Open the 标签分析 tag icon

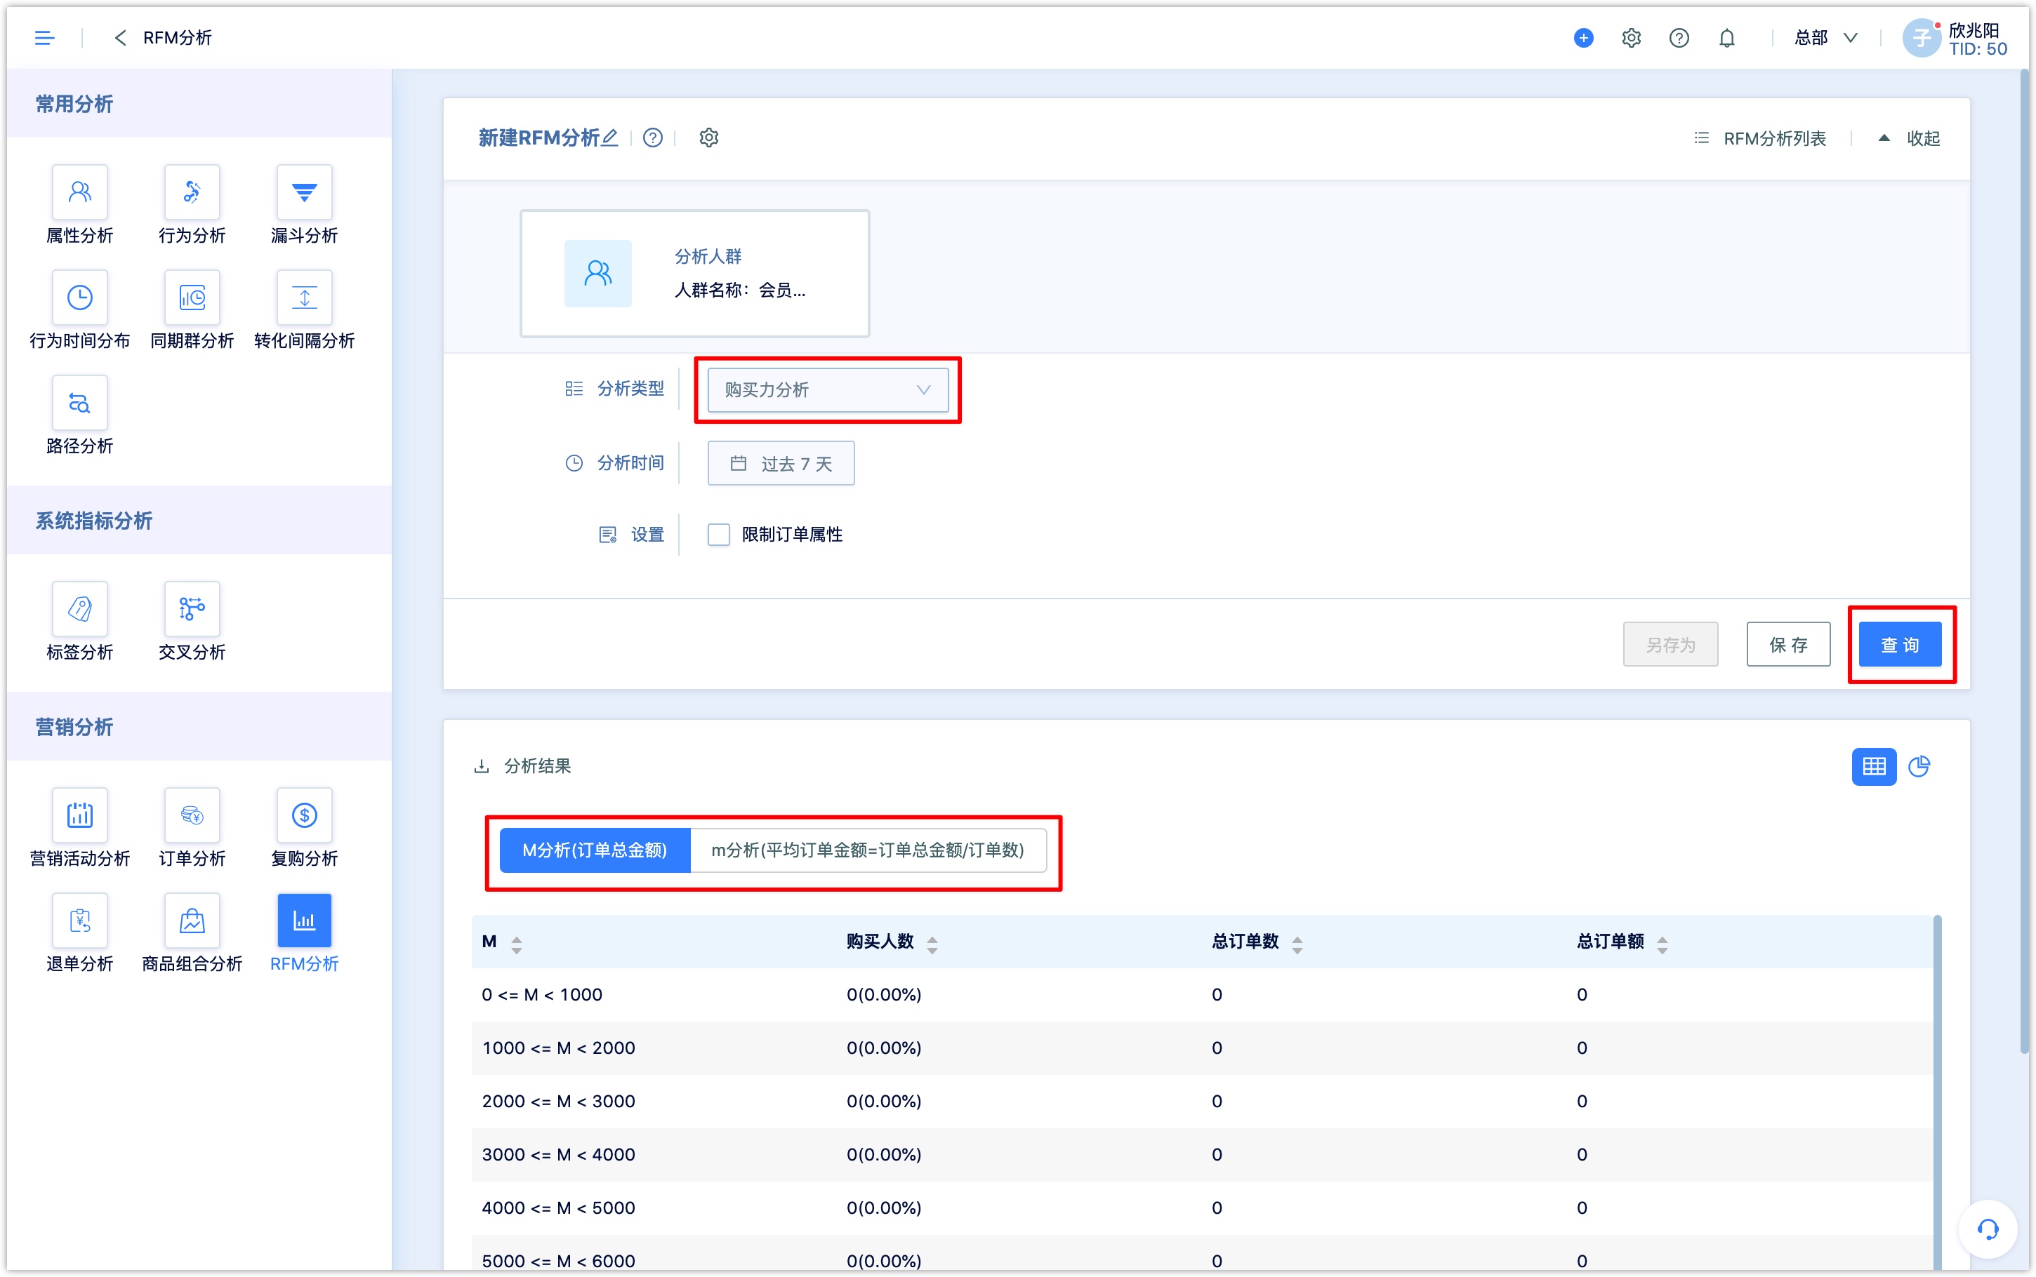point(79,609)
